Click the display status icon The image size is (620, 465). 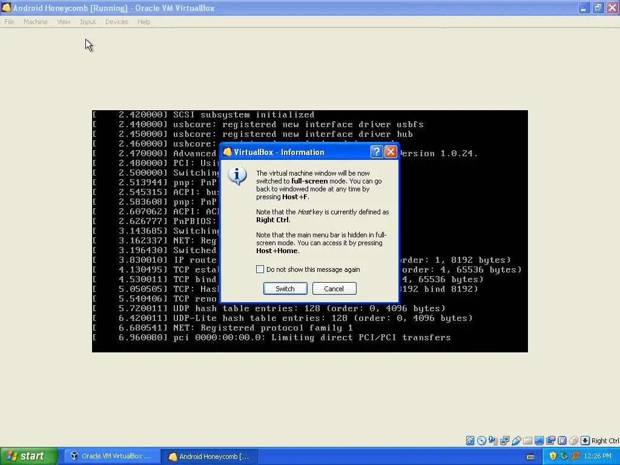(539, 441)
